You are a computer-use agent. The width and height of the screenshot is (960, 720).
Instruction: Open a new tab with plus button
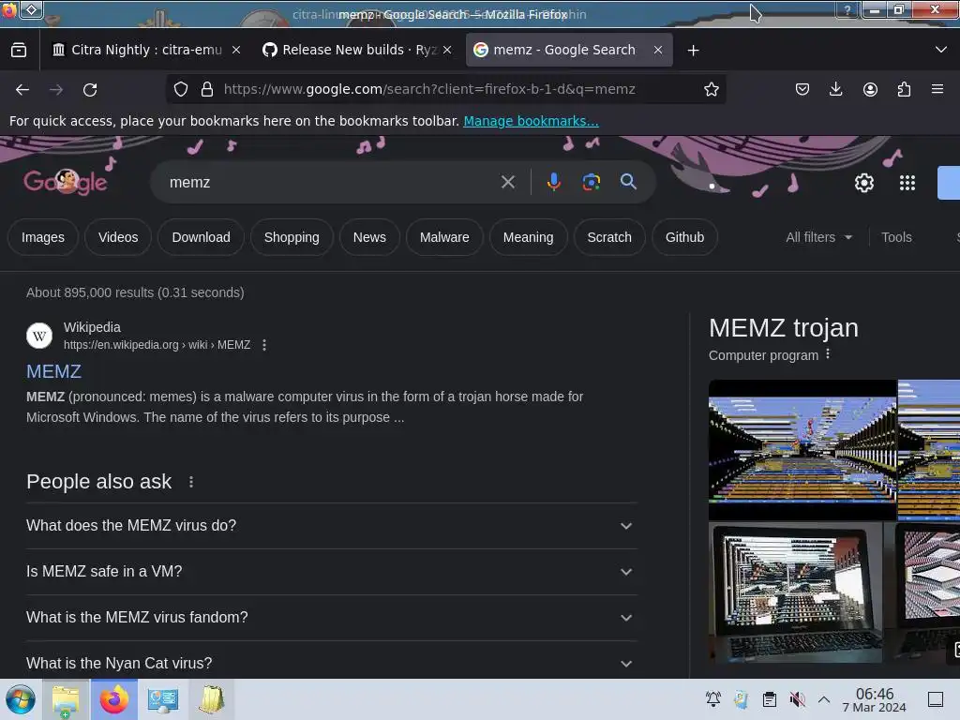(x=693, y=51)
